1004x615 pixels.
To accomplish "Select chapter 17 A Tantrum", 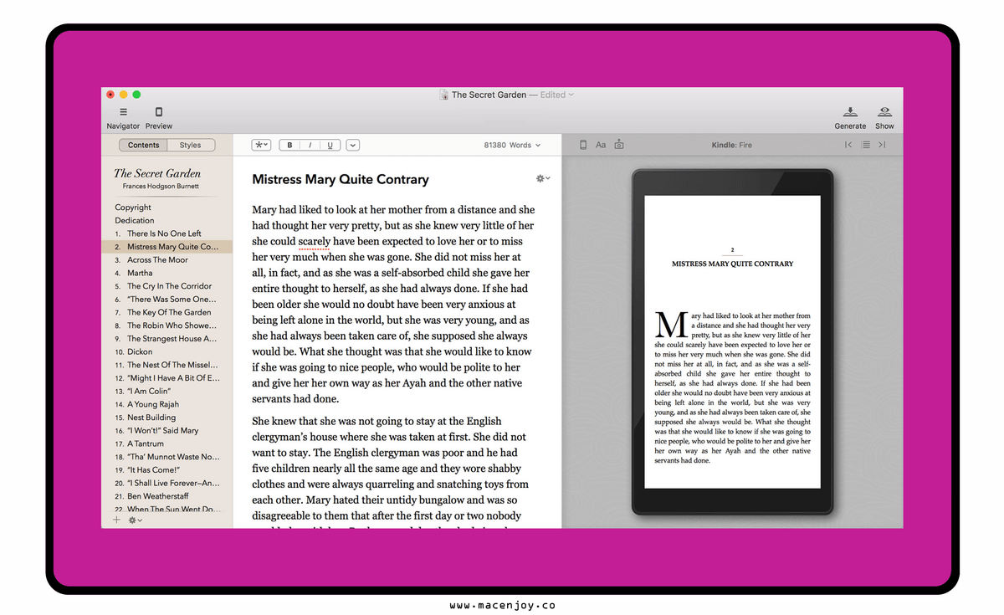I will [167, 443].
